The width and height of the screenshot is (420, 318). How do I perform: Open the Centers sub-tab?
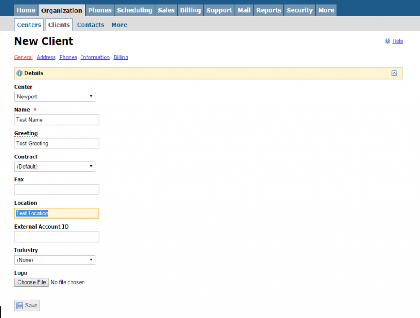tap(29, 25)
